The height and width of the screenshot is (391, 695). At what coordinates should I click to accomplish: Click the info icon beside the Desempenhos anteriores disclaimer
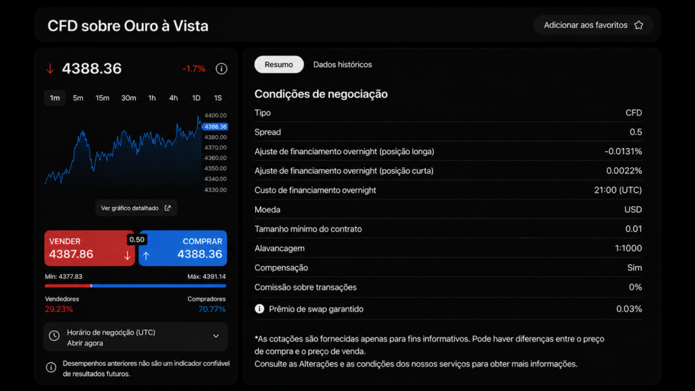tap(51, 367)
